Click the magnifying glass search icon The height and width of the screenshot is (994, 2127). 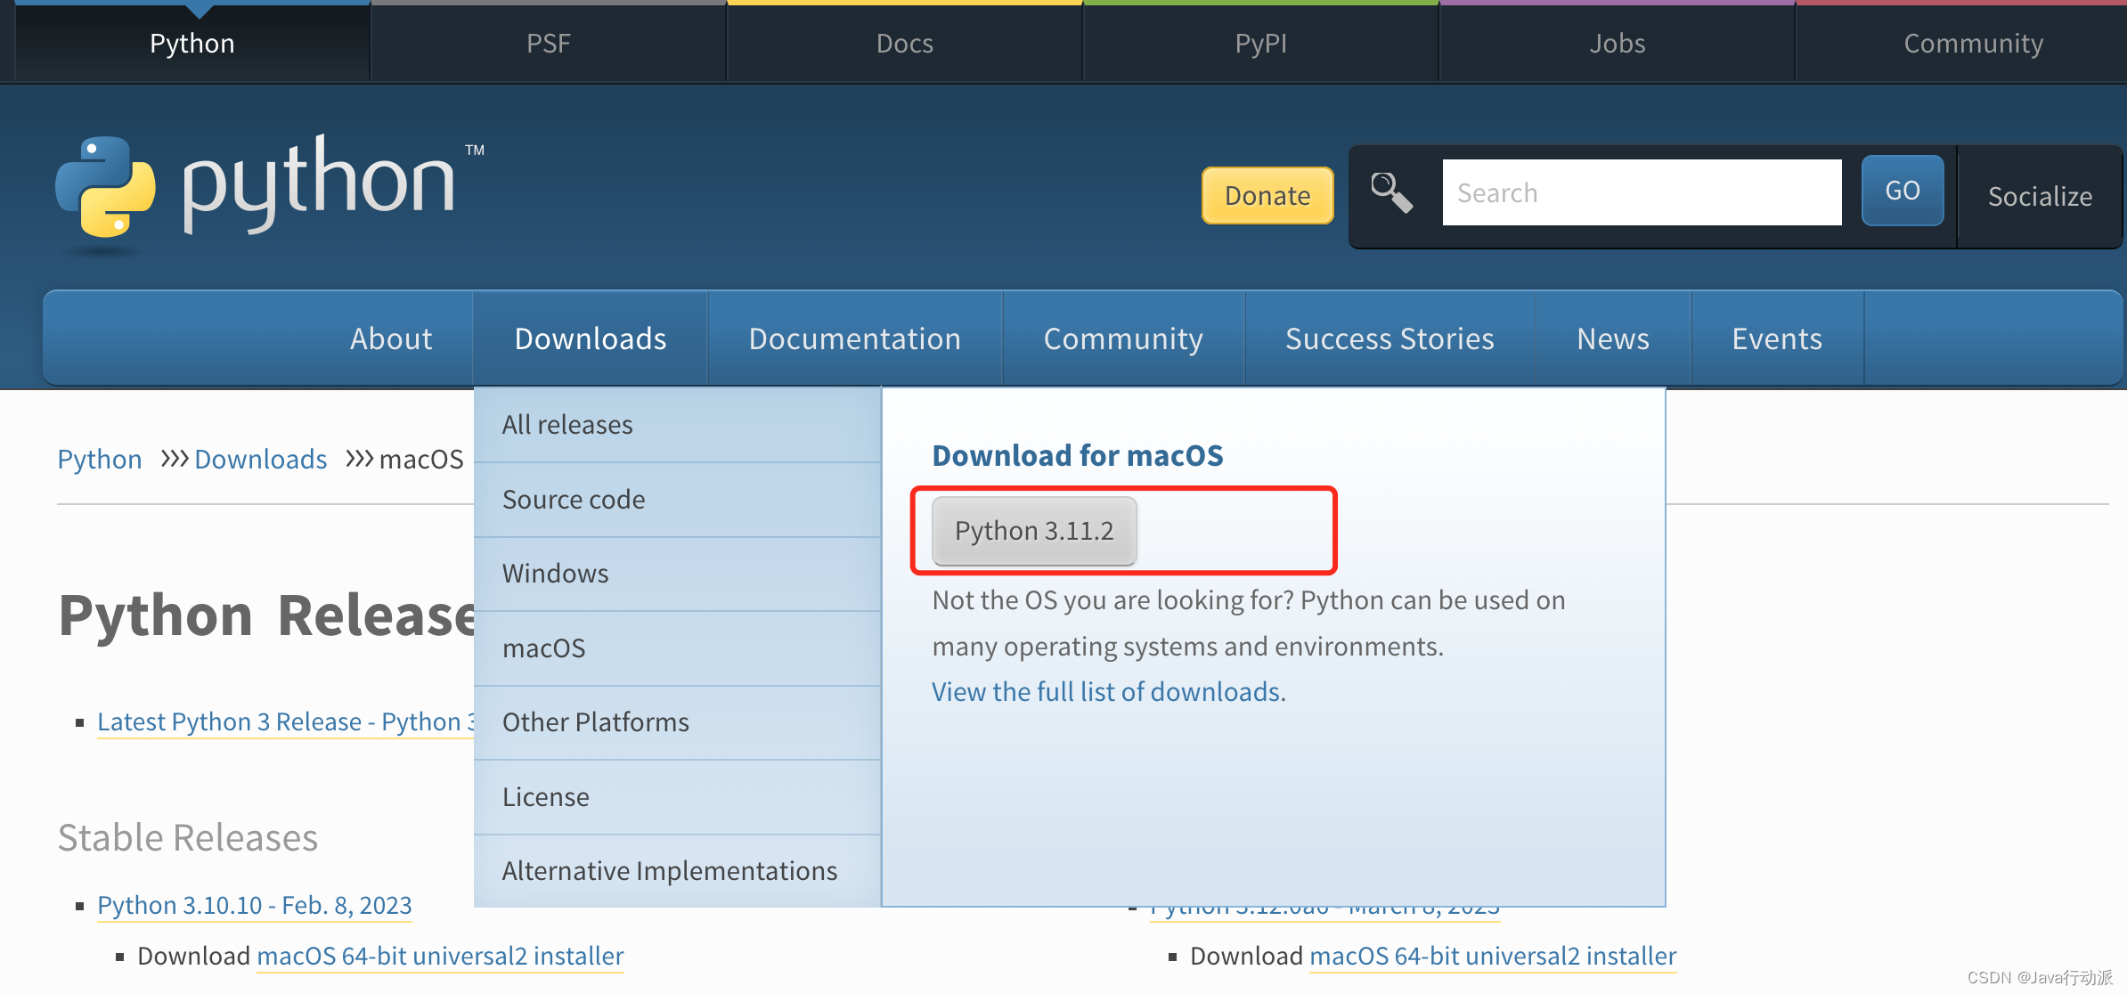click(1390, 192)
